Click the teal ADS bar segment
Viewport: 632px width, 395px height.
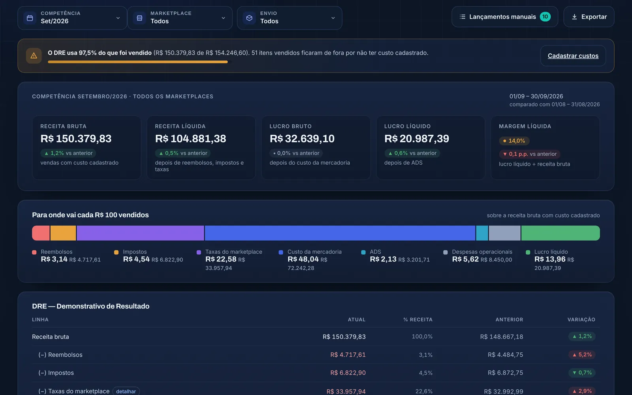(x=482, y=233)
